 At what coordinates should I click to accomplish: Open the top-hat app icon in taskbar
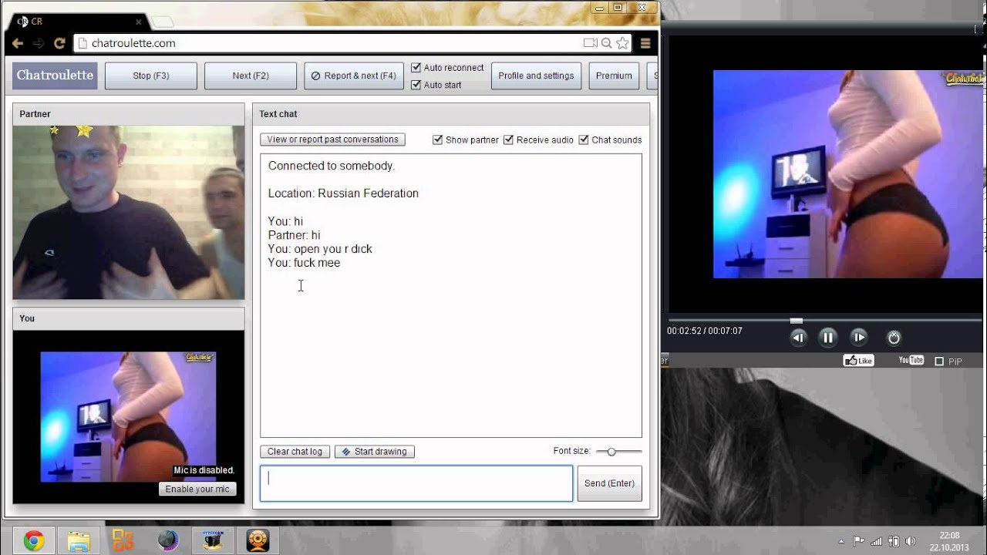click(213, 541)
